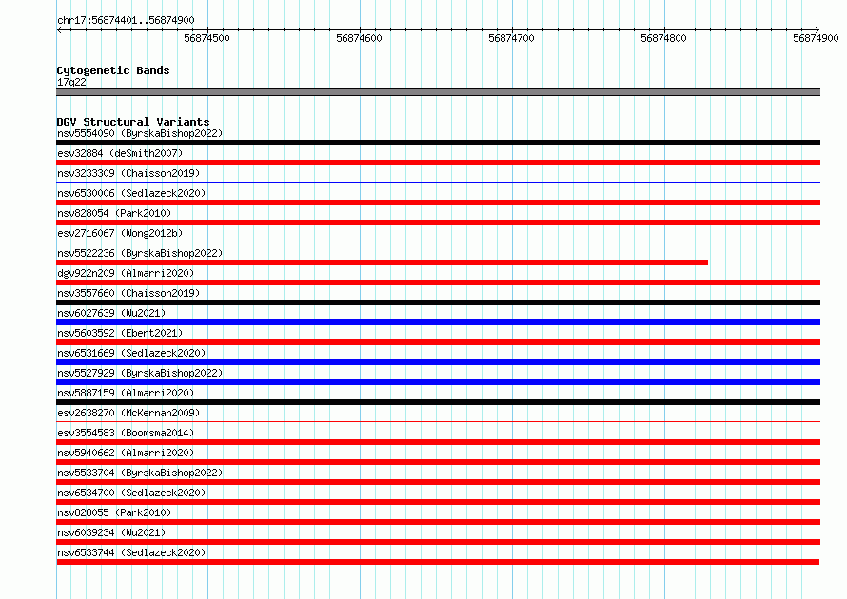Click the nsv6533744 (Sedlazeck2020) label
This screenshot has height=599, width=847.
tap(131, 552)
